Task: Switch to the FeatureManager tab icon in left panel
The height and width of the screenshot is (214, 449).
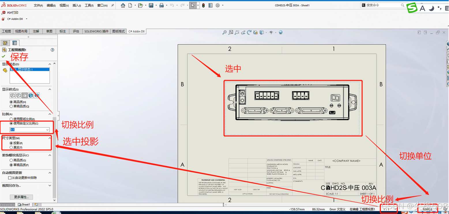Action: pos(5,43)
